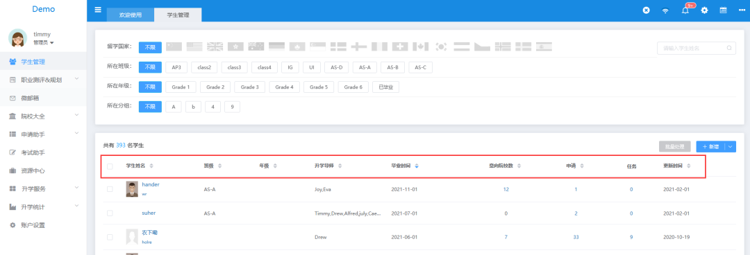Filter by the Canada flag
750x255 pixels.
(420, 47)
